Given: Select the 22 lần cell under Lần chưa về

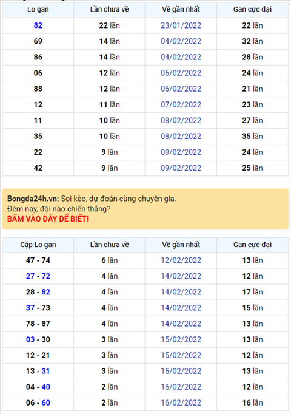Looking at the screenshot, I should coord(109,25).
